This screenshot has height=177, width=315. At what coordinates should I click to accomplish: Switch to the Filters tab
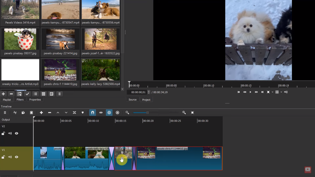[20, 100]
